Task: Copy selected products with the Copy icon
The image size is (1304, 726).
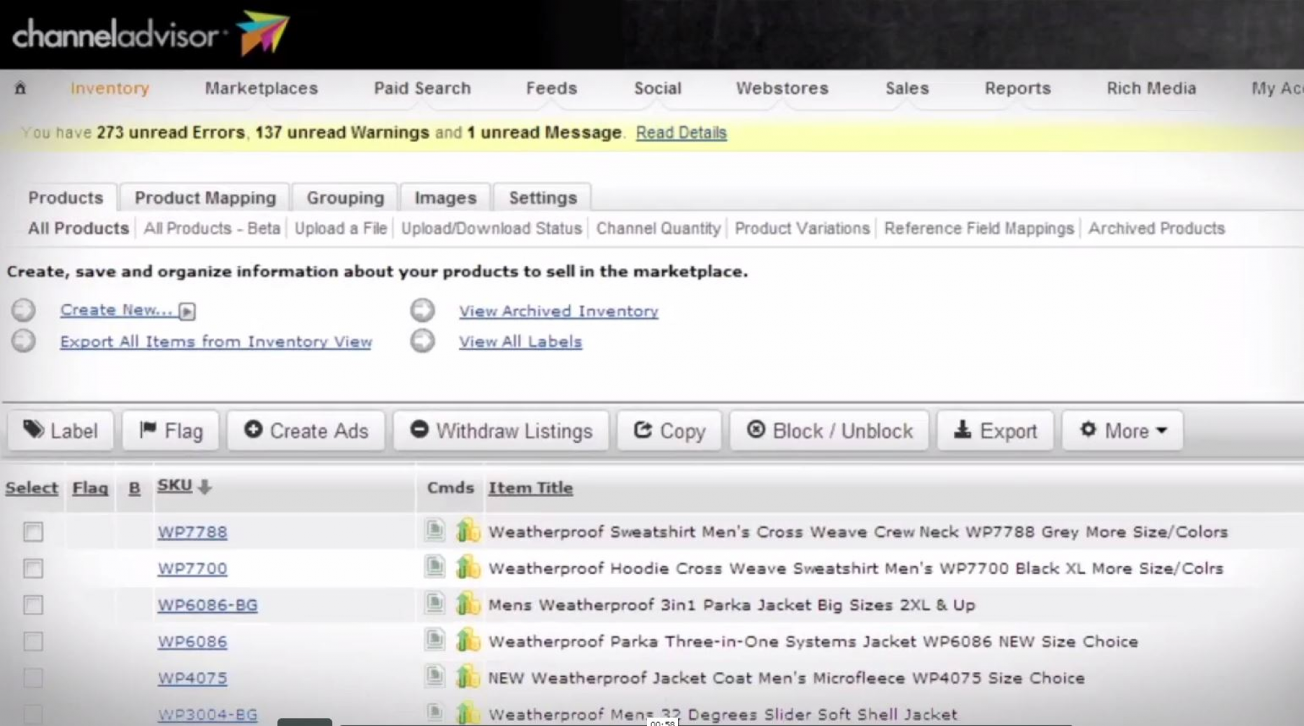Action: (668, 431)
